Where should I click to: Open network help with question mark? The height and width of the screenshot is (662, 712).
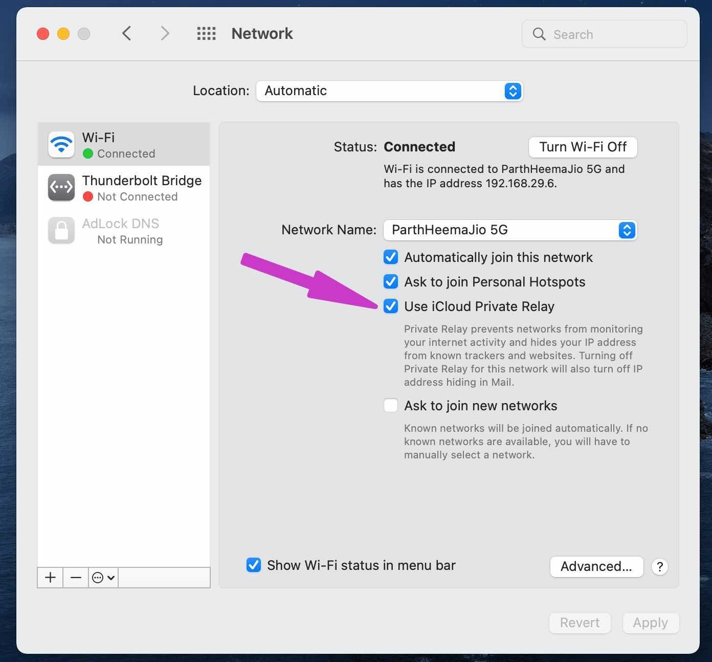click(660, 567)
